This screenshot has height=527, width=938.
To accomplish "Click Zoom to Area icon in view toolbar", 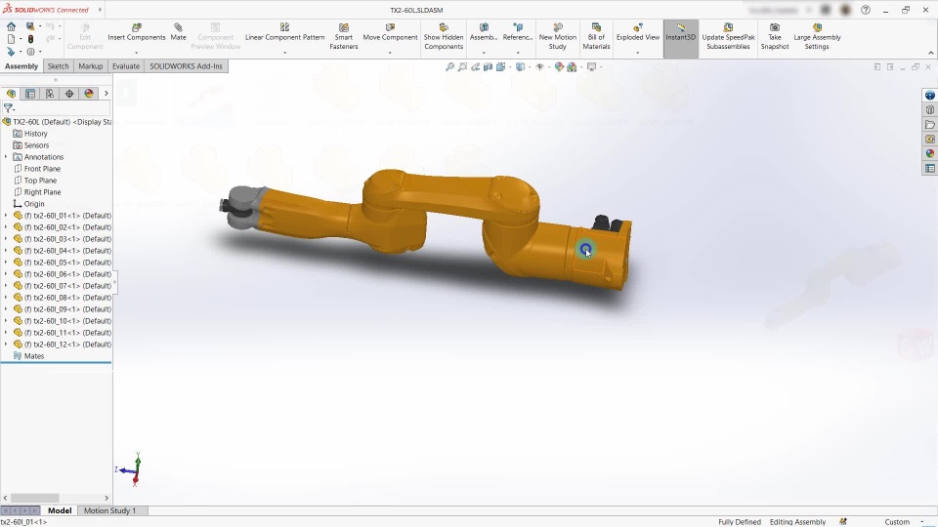I will [x=462, y=67].
